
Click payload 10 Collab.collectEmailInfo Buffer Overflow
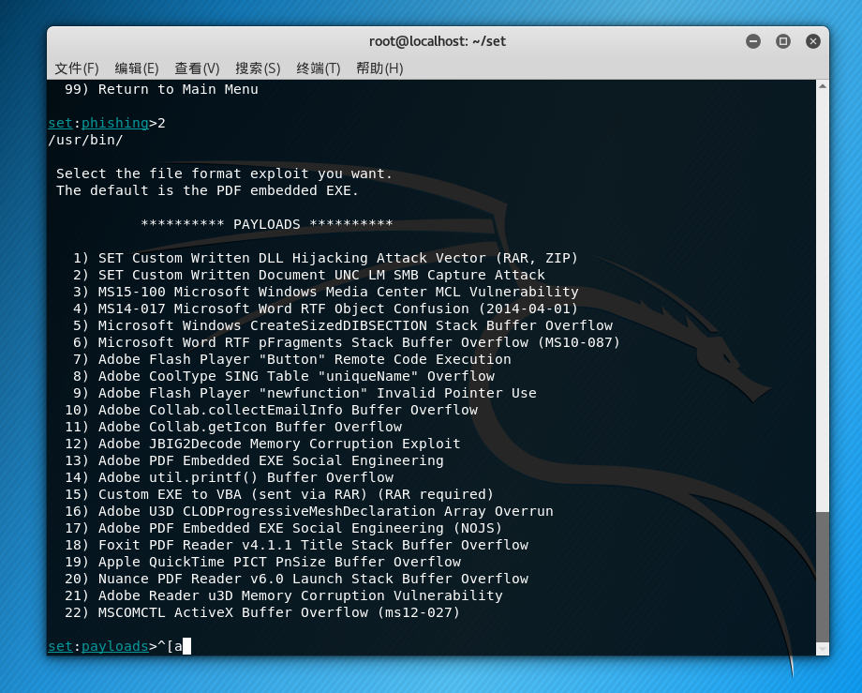click(271, 410)
